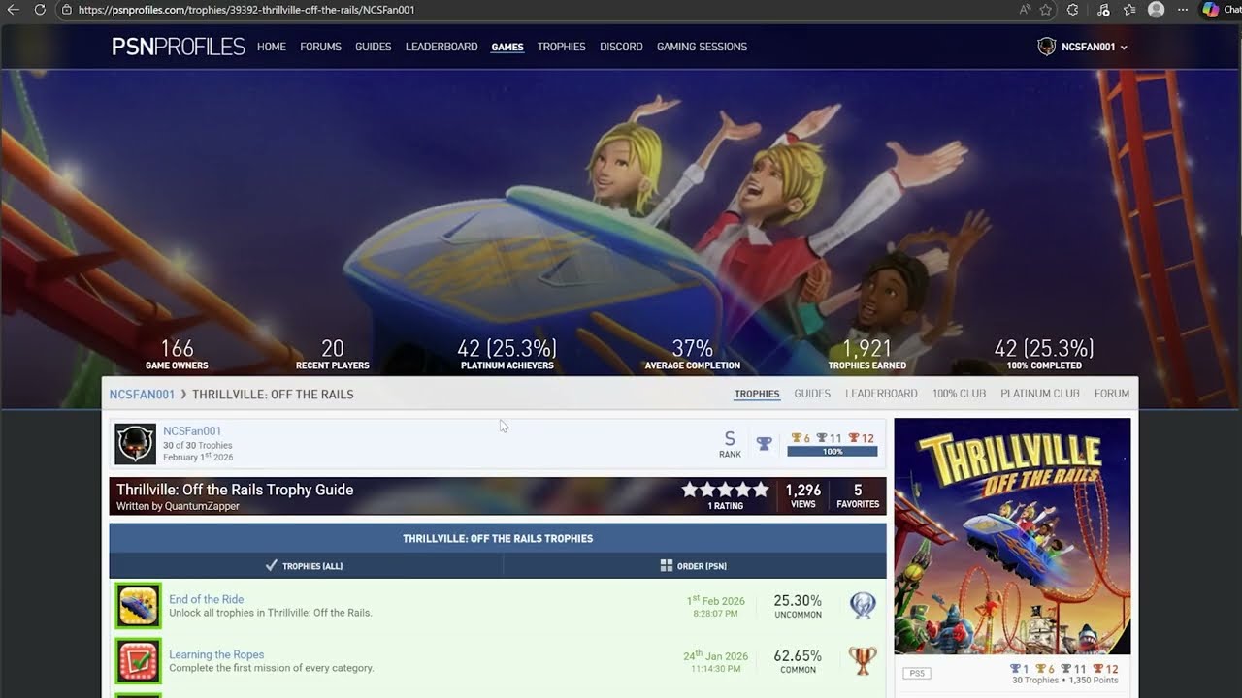Screen dimensions: 1242x698
Task: Open the Home menu item
Action: tap(272, 47)
